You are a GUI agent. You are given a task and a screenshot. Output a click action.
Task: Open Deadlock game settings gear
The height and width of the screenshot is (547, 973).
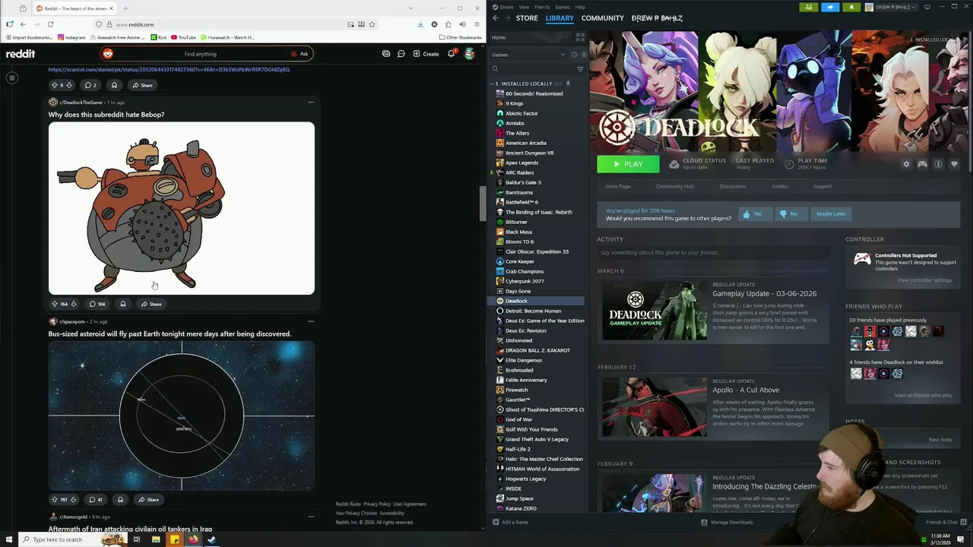click(x=906, y=164)
